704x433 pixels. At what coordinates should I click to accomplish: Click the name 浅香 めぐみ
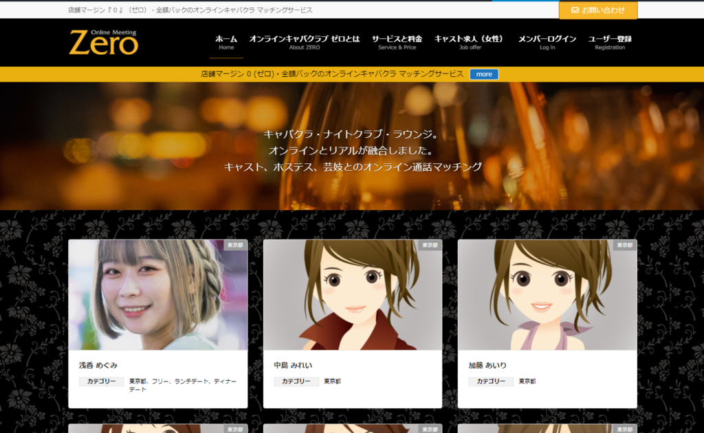98,365
